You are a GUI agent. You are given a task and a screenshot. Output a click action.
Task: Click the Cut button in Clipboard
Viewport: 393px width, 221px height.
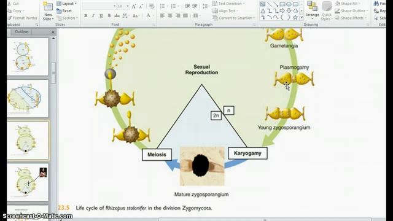click(13, 4)
